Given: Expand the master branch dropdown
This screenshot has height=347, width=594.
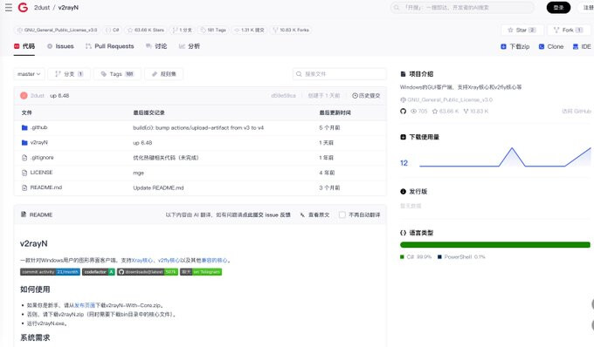Looking at the screenshot, I should [x=29, y=74].
